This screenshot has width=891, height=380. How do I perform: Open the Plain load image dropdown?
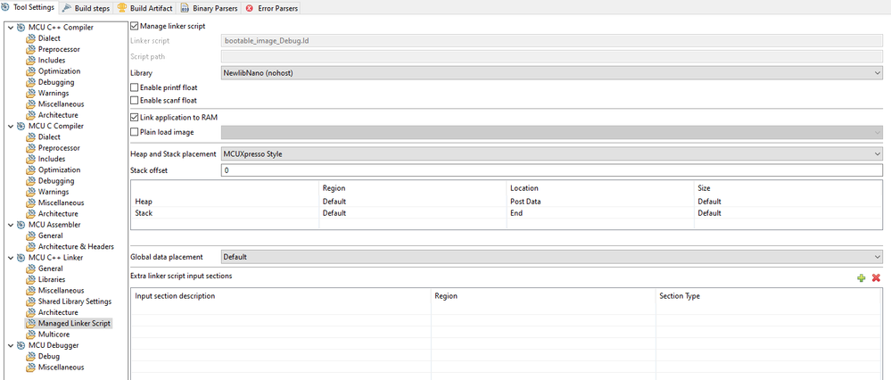pos(551,132)
